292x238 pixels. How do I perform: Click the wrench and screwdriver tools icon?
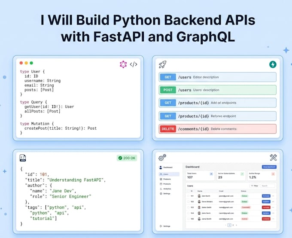click(x=273, y=158)
